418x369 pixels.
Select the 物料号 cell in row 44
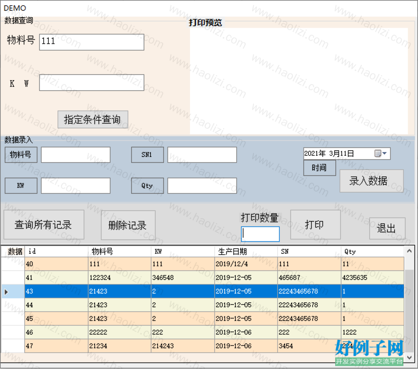(120, 305)
